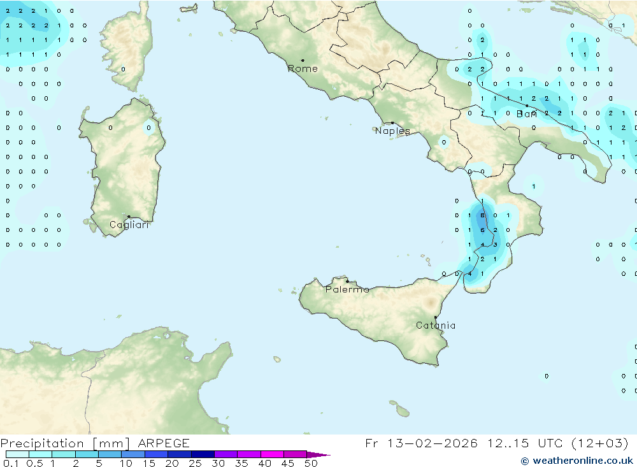This screenshot has height=467, width=637.
Task: Select the 25–30 mm navy legend swatch
Action: 203,455
